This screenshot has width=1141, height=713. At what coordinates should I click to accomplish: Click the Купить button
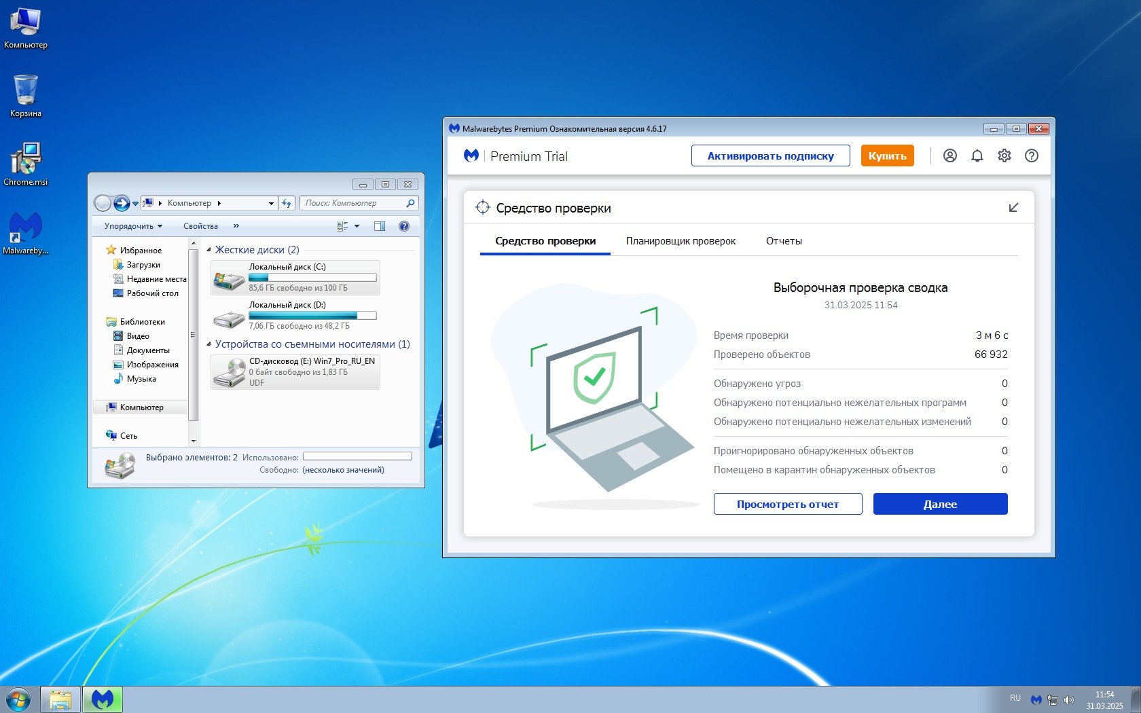tap(887, 156)
